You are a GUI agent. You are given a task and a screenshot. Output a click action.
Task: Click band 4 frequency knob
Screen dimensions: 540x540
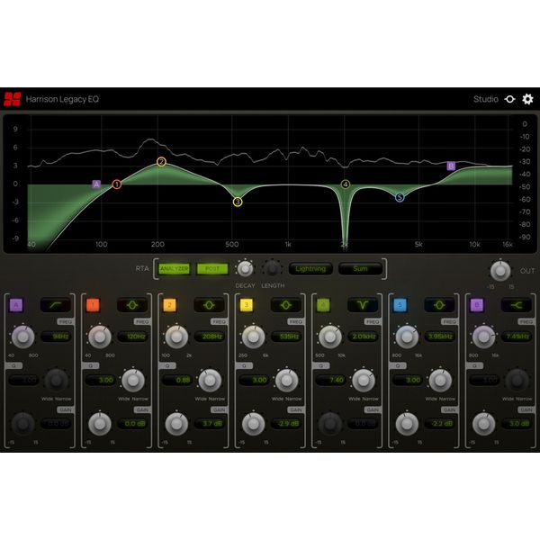pyautogui.click(x=330, y=337)
